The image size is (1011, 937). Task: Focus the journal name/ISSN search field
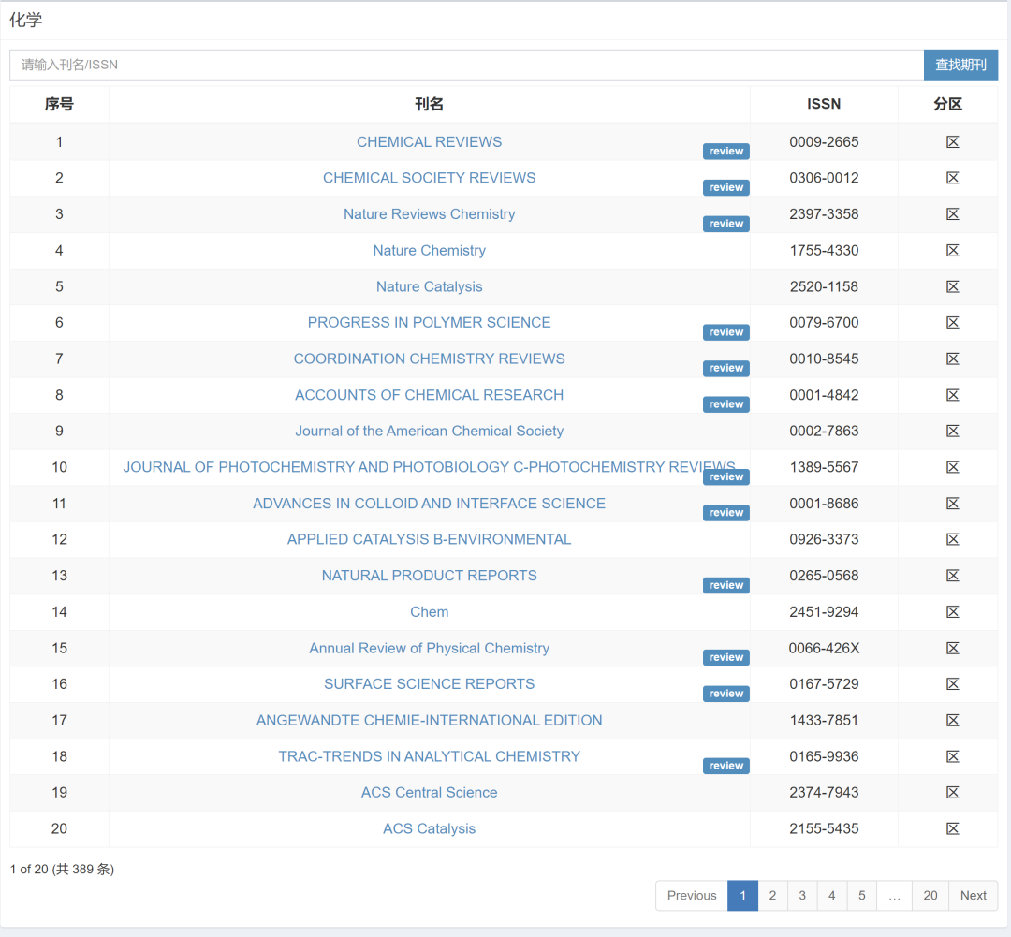466,65
